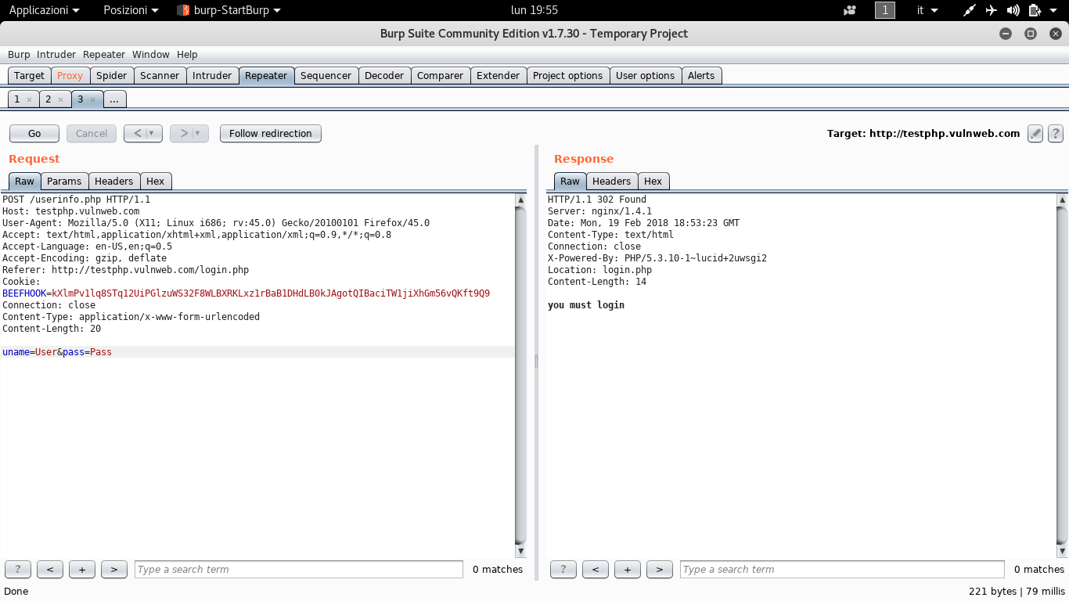The width and height of the screenshot is (1069, 601).
Task: Show response Headers view
Action: (x=611, y=181)
